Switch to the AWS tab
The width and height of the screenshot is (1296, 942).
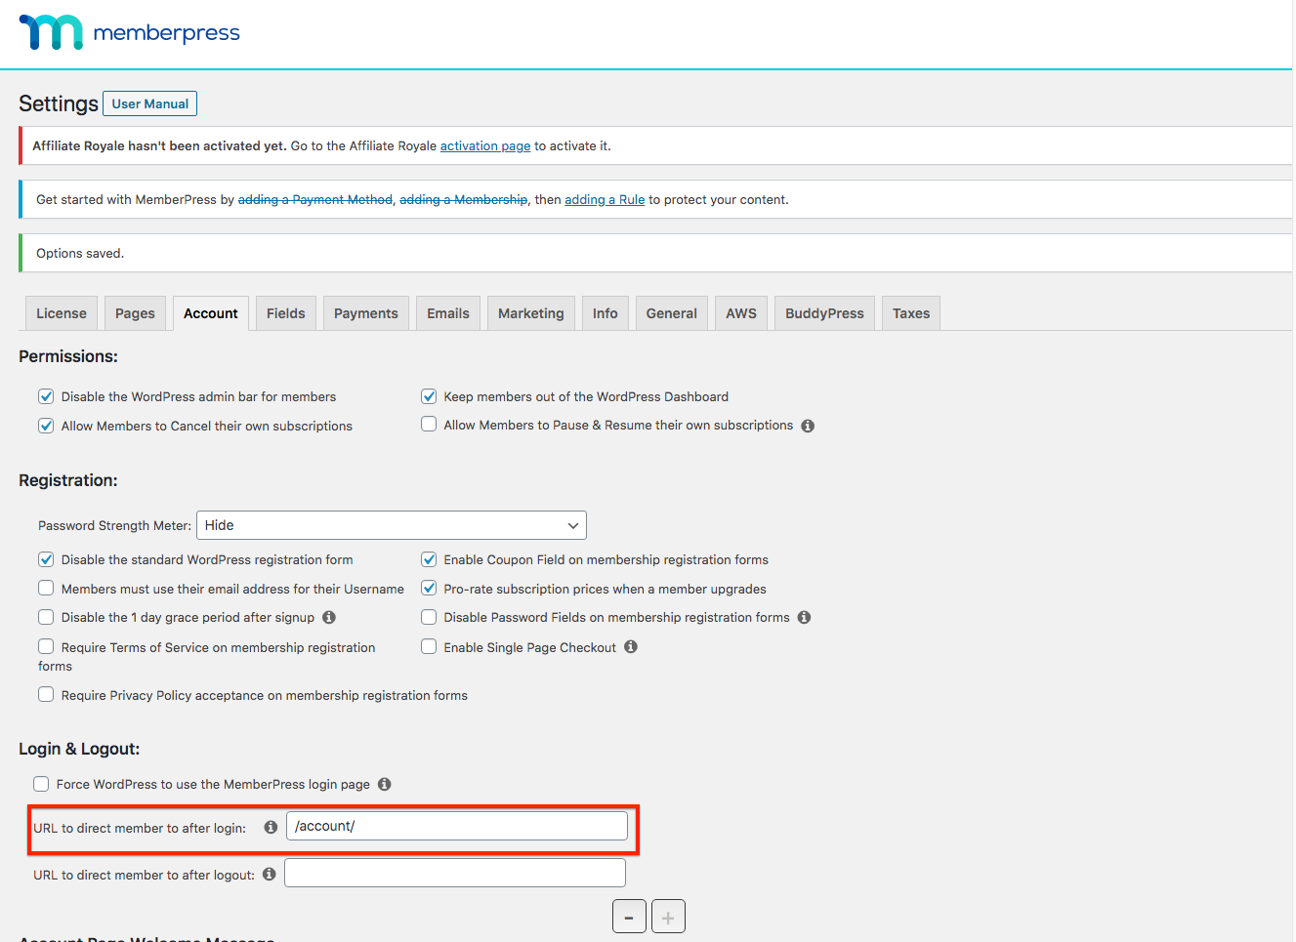pyautogui.click(x=741, y=313)
